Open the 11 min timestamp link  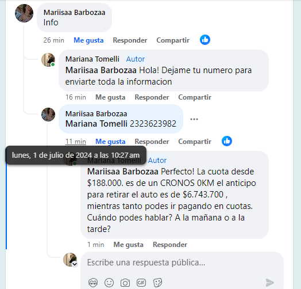coord(76,142)
